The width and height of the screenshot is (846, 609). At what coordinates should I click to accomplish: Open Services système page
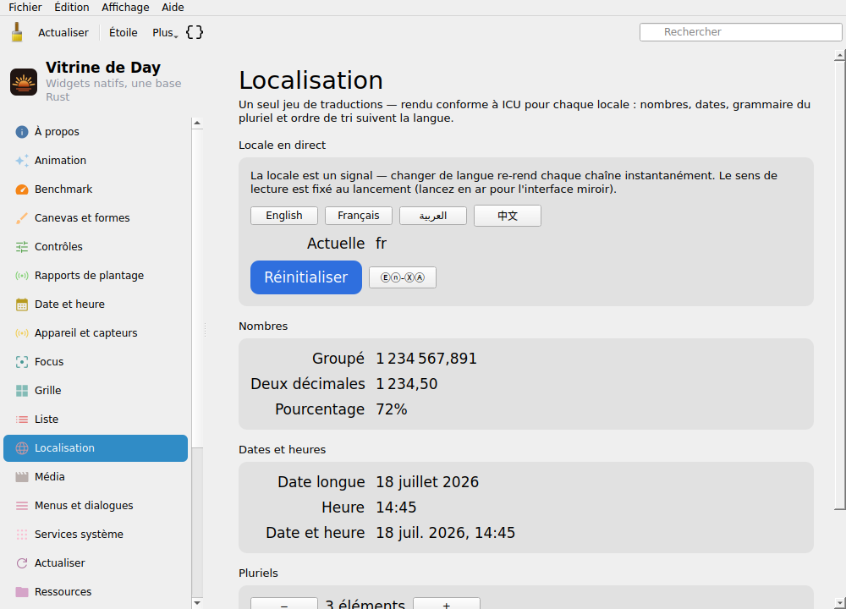click(96, 535)
